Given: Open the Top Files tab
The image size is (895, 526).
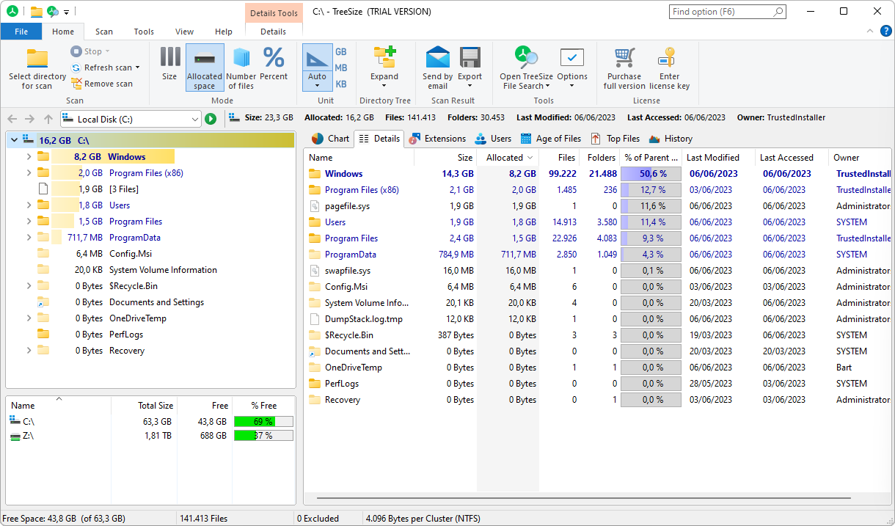Looking at the screenshot, I should pyautogui.click(x=615, y=138).
